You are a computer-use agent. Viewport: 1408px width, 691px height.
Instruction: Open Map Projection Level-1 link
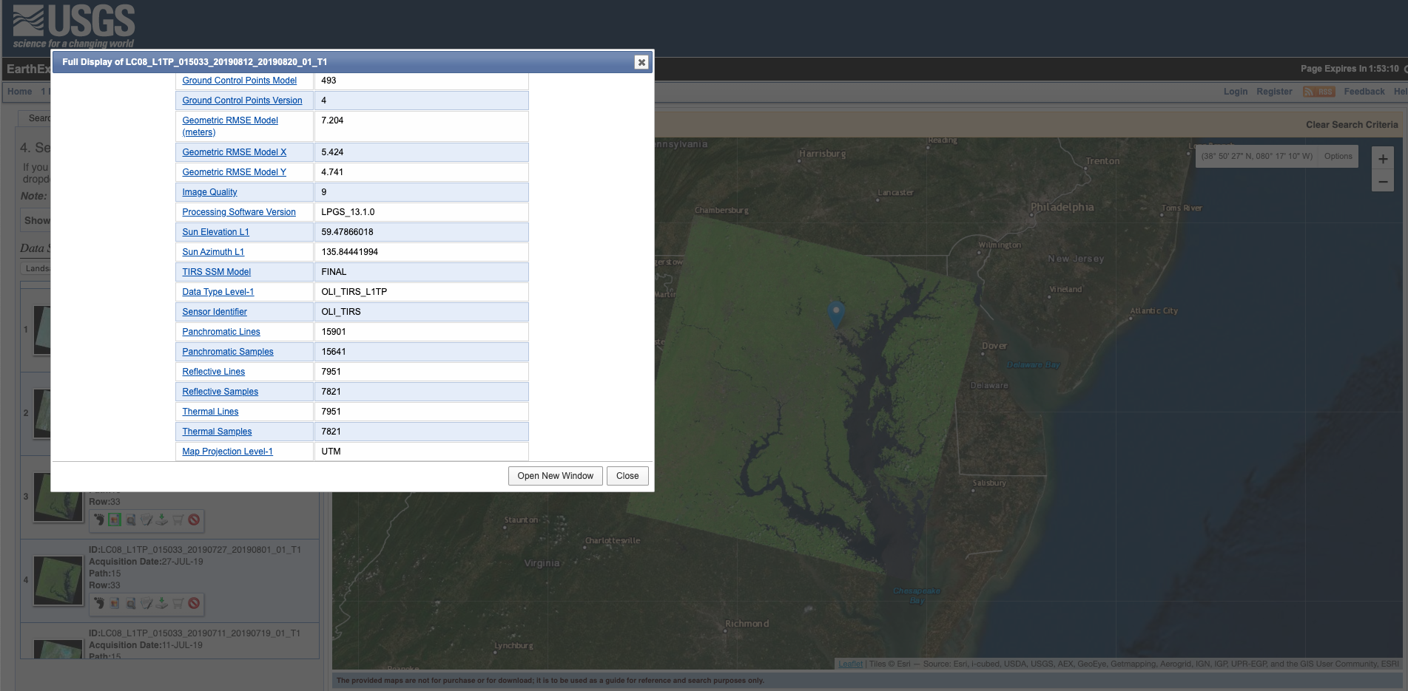coord(227,452)
